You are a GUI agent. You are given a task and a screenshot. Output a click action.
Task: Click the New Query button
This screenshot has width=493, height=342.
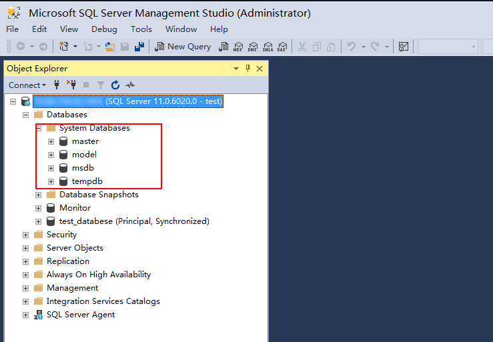tap(183, 47)
